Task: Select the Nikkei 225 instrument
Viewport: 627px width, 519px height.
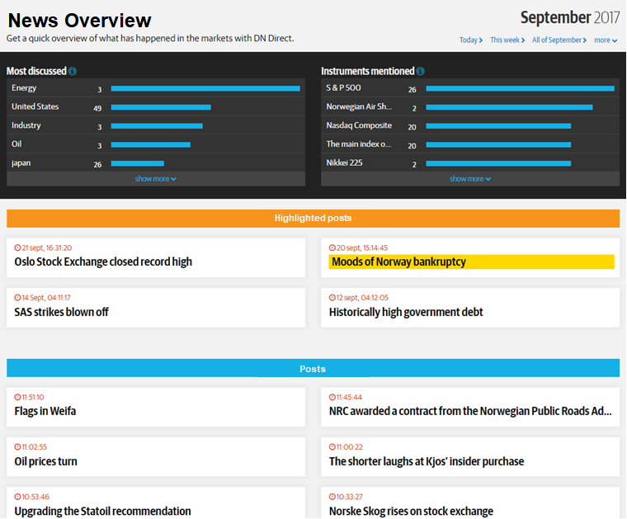Action: pos(470,163)
